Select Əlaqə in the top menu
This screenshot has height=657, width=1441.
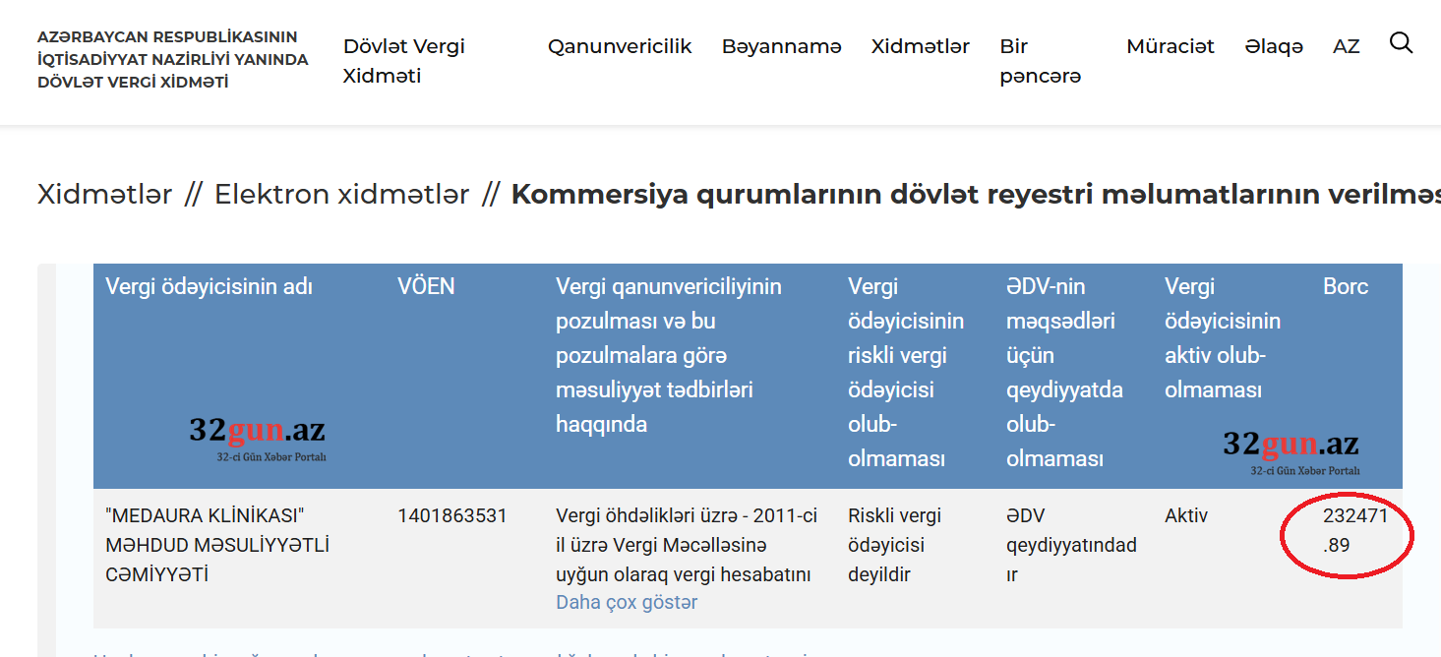point(1273,46)
